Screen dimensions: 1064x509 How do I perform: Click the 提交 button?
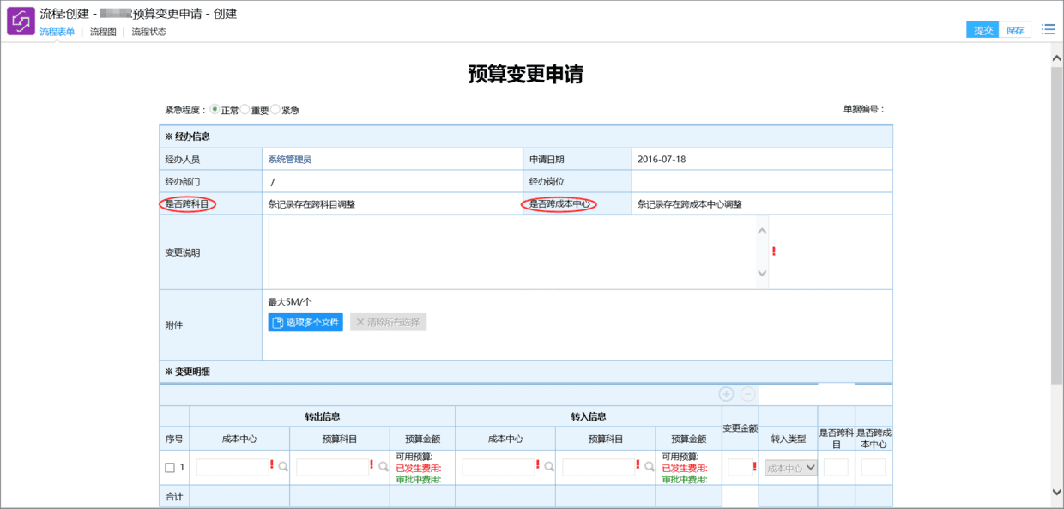(x=983, y=30)
